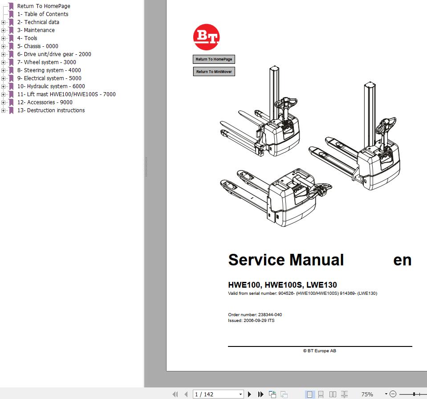427x399 pixels.
Task: Go to previous page arrow
Action: tap(186, 394)
